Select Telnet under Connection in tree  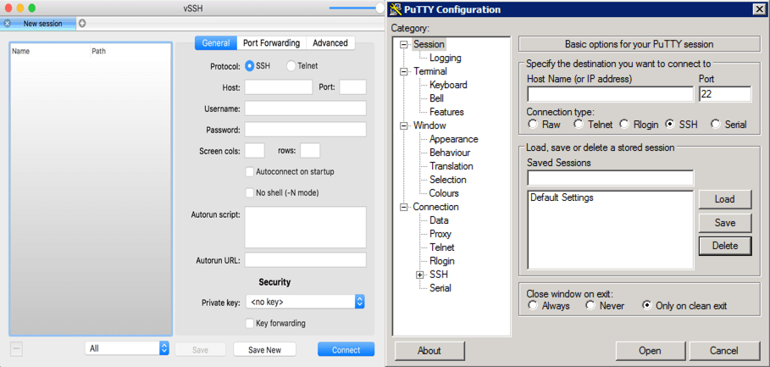[441, 247]
